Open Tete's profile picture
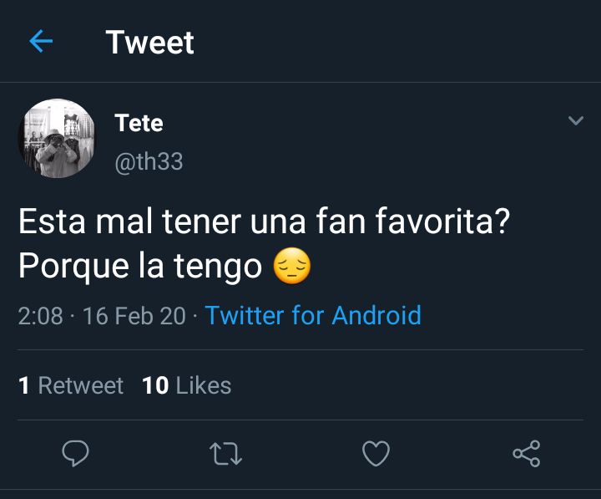Image resolution: width=601 pixels, height=499 pixels. [x=57, y=138]
